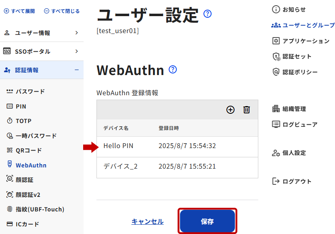The width and height of the screenshot is (335, 234).
Task: Expand the ユーザー情報 section chevron
Action: click(77, 33)
